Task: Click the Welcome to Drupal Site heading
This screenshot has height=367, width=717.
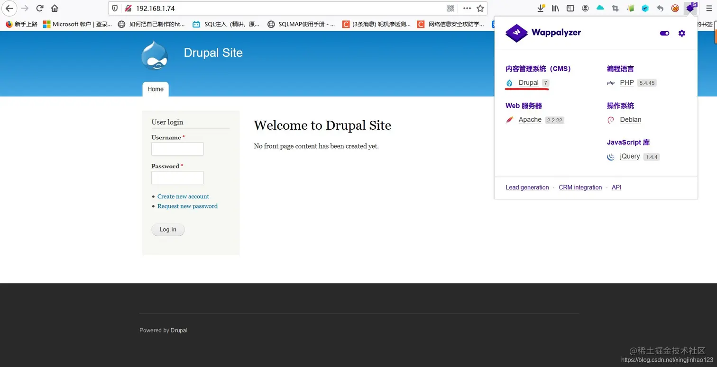Action: 322,125
